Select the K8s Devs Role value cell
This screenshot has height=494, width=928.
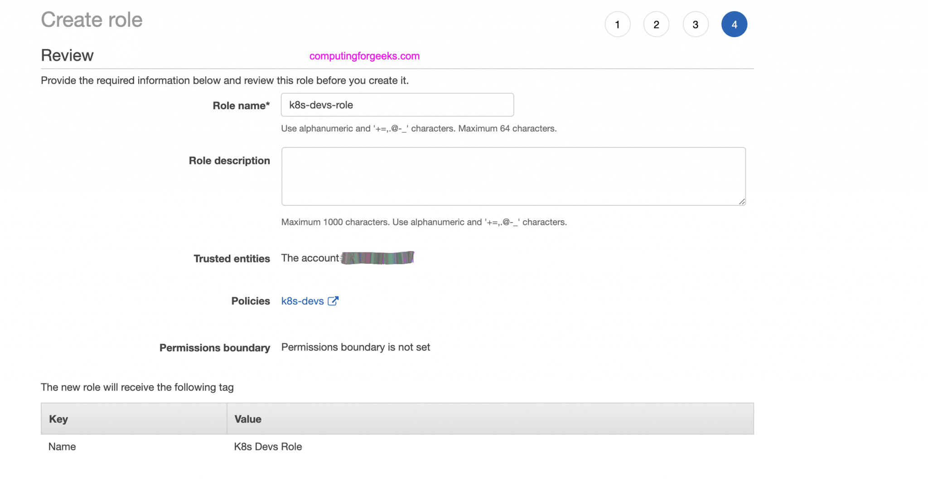268,446
